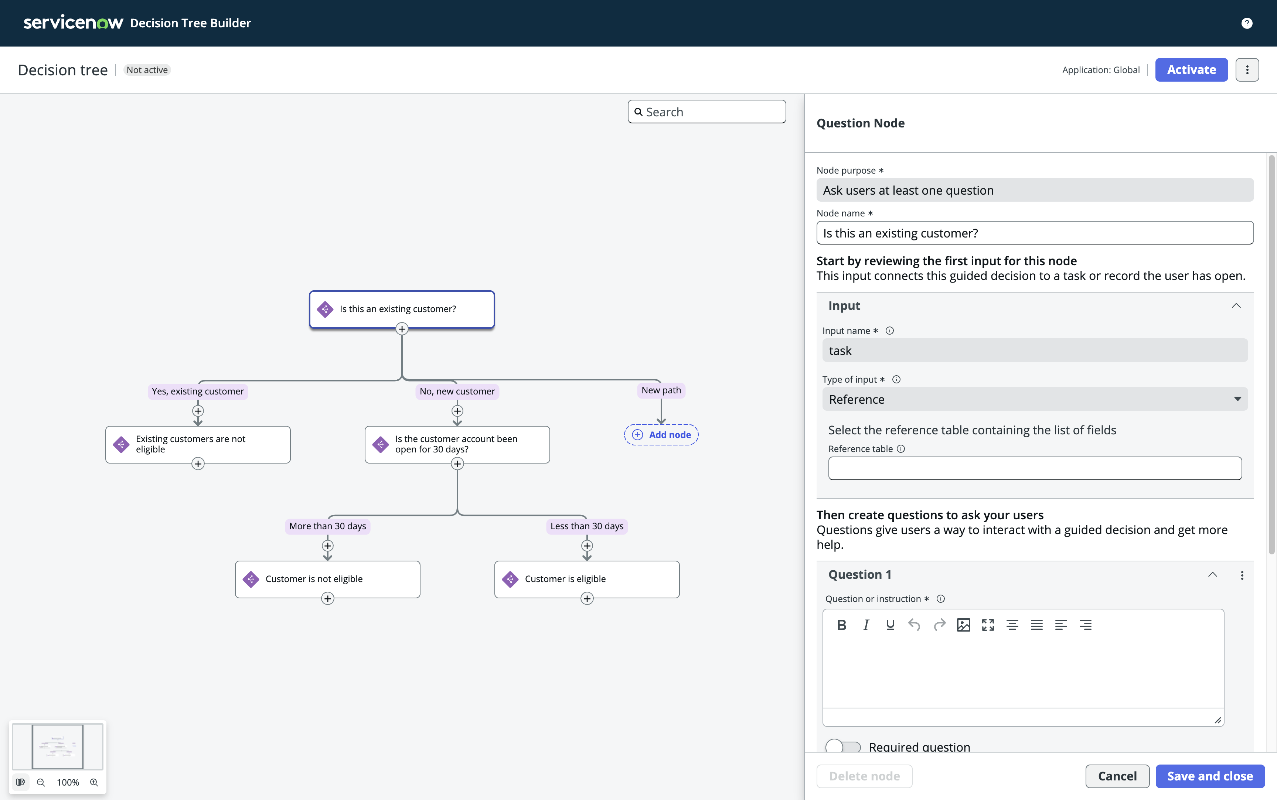Screen dimensions: 1277x800
Task: Click Save and close
Action: pos(1210,776)
